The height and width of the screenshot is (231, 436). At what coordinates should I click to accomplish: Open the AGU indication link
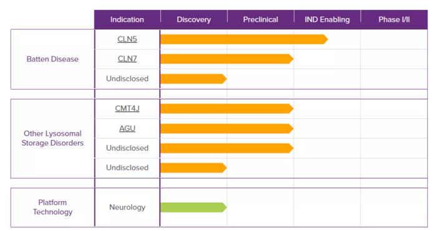click(x=127, y=128)
